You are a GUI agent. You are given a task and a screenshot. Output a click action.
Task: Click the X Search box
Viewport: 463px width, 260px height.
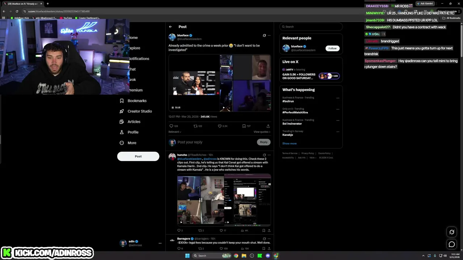[311, 27]
